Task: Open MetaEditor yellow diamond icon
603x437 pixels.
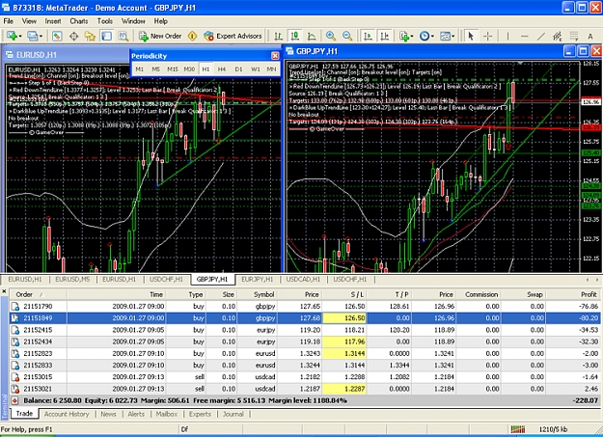Action: click(192, 36)
